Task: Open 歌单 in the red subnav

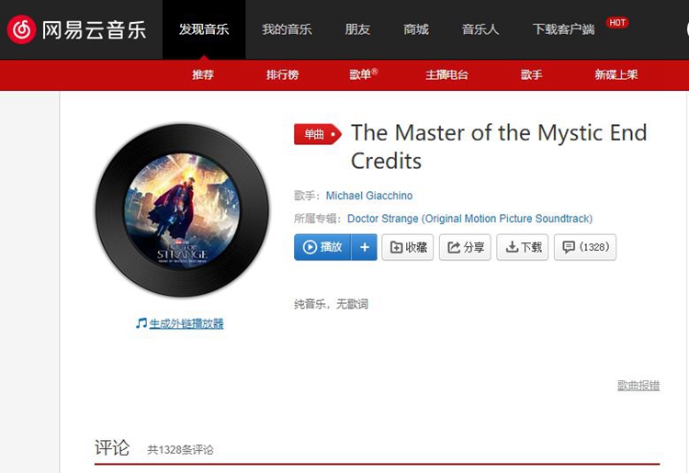Action: tap(364, 74)
